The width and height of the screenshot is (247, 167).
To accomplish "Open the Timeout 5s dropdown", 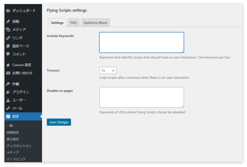I will coord(108,71).
